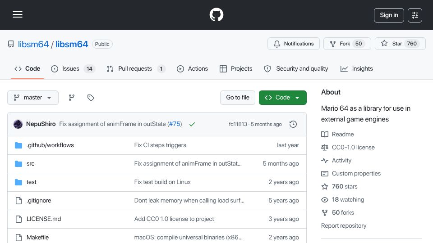Click '3 years ago' in LICENSE.md row
Viewport: 433px width, 243px height.
point(284,219)
